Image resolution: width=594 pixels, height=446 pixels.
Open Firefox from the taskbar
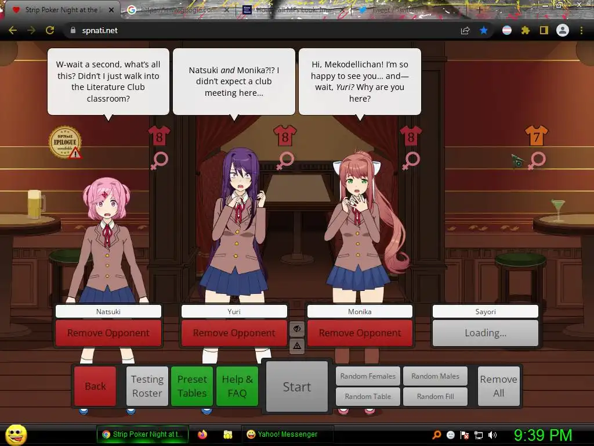202,434
